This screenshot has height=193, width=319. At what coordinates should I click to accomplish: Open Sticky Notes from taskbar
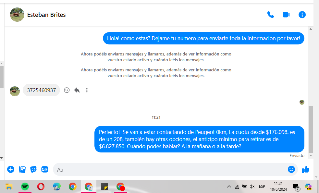click(x=104, y=187)
